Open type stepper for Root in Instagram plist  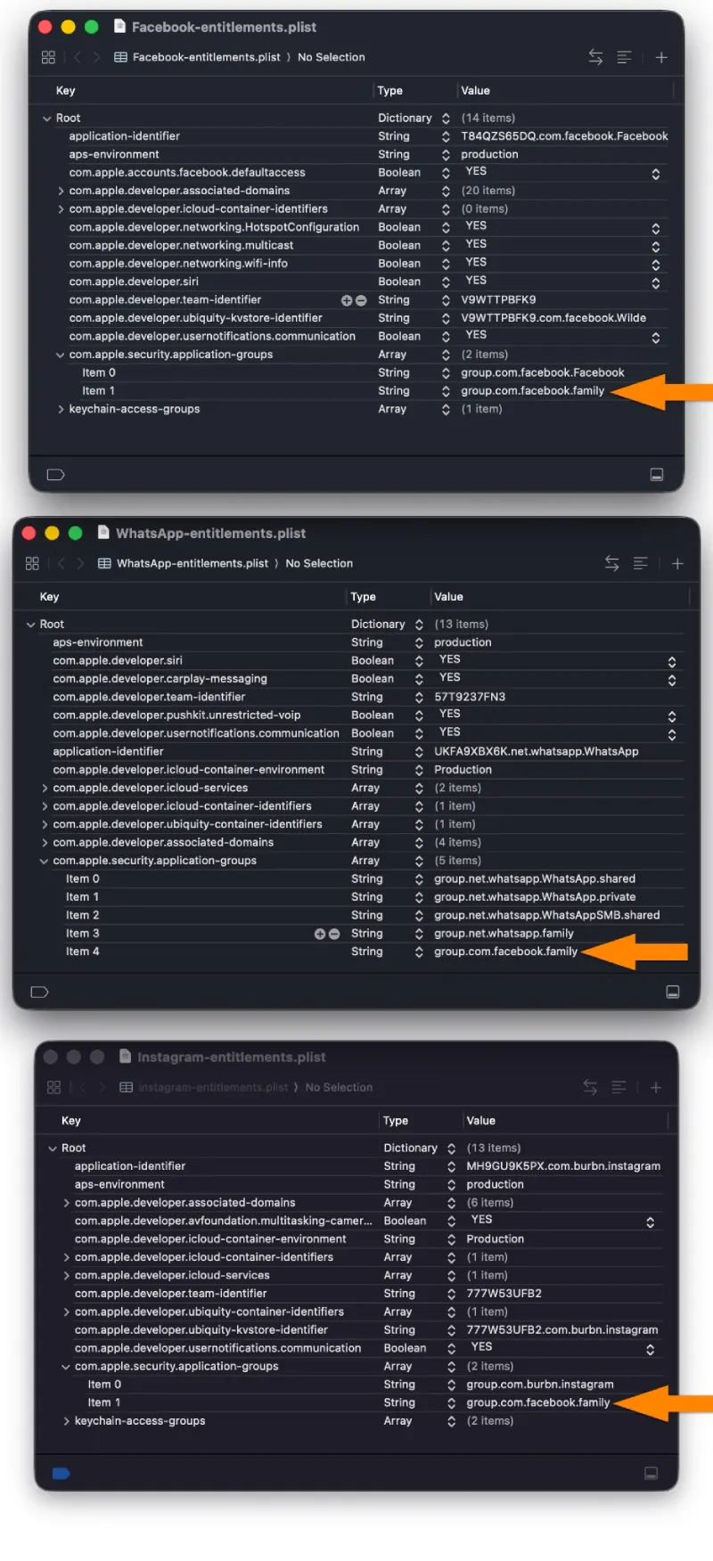pyautogui.click(x=451, y=1148)
